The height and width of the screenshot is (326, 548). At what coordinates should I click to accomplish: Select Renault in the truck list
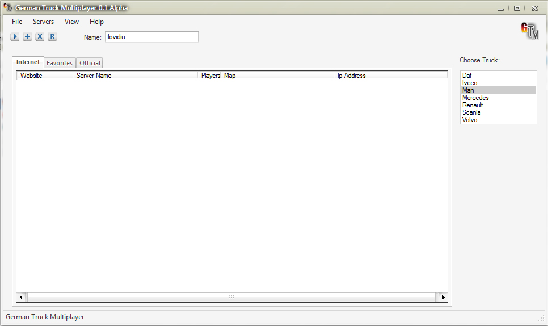tap(499, 105)
